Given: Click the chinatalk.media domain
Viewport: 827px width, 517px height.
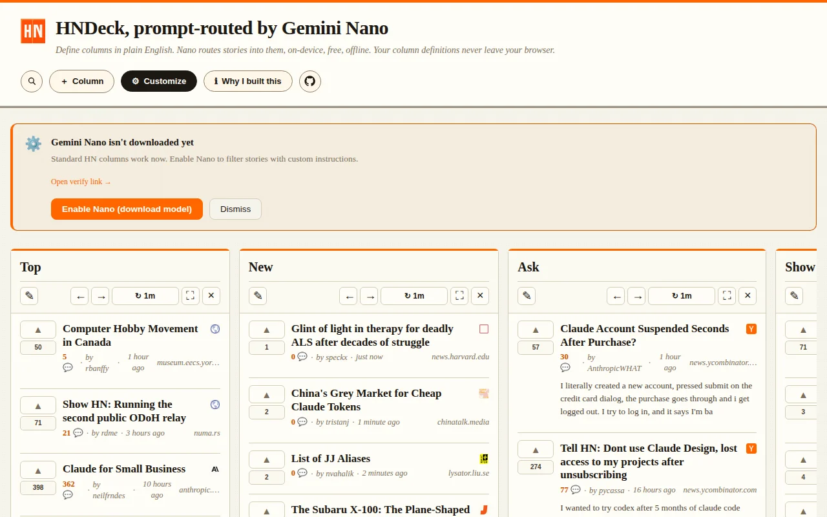Looking at the screenshot, I should [x=463, y=422].
